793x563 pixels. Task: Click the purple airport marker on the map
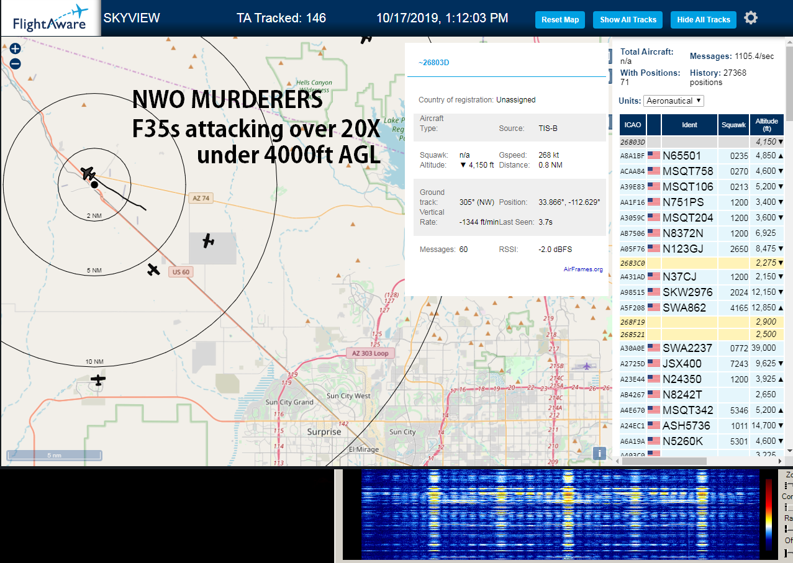(x=587, y=366)
